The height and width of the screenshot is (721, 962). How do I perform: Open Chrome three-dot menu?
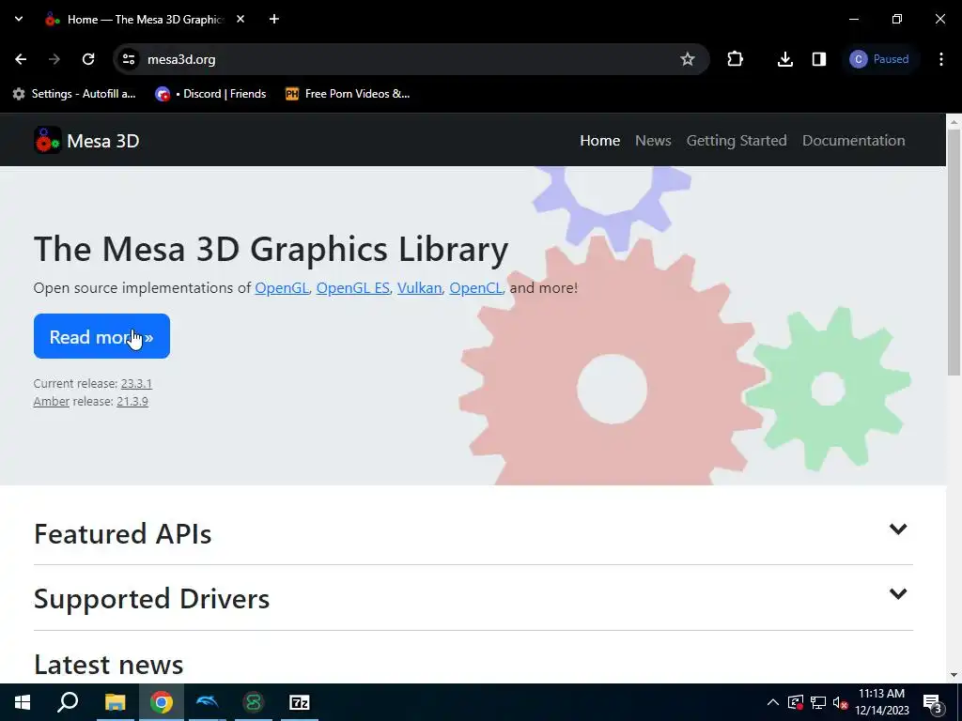(941, 59)
